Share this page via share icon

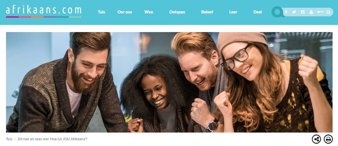click(x=316, y=139)
